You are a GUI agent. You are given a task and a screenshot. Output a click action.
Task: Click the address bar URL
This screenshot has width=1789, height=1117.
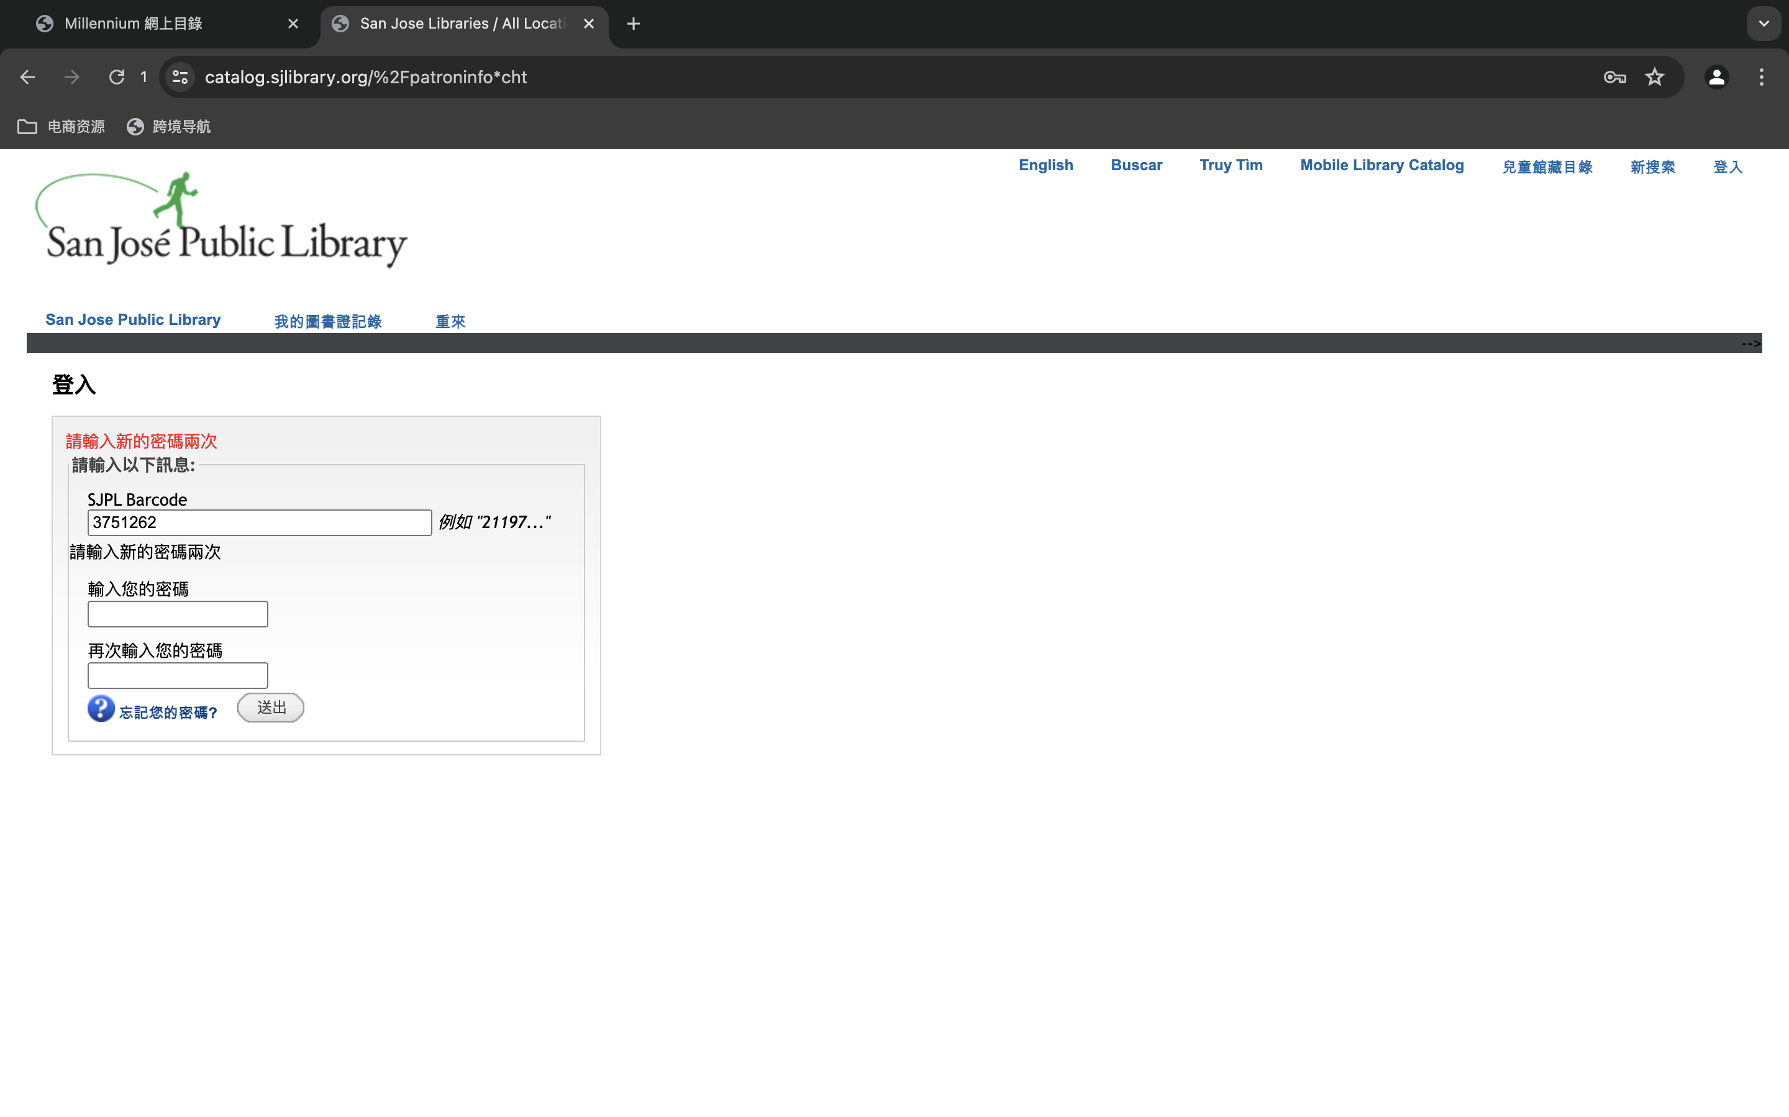pos(366,77)
